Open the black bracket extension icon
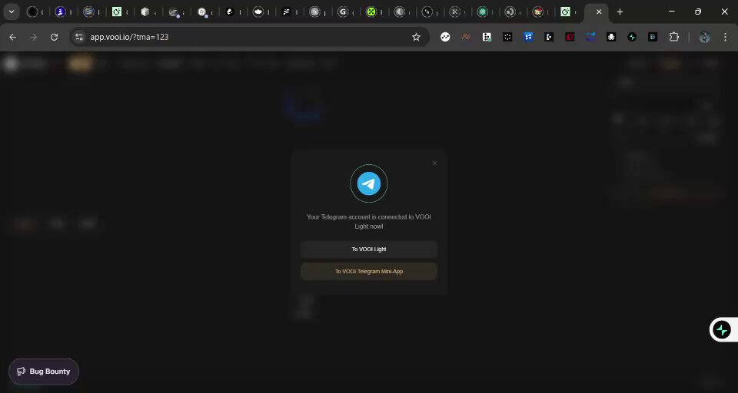 click(549, 37)
